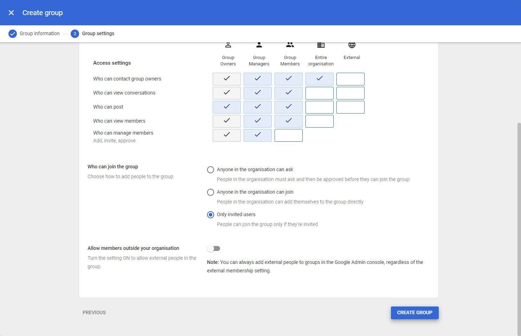The width and height of the screenshot is (521, 336).
Task: Select Anyone in the organisation can join
Action: click(211, 192)
